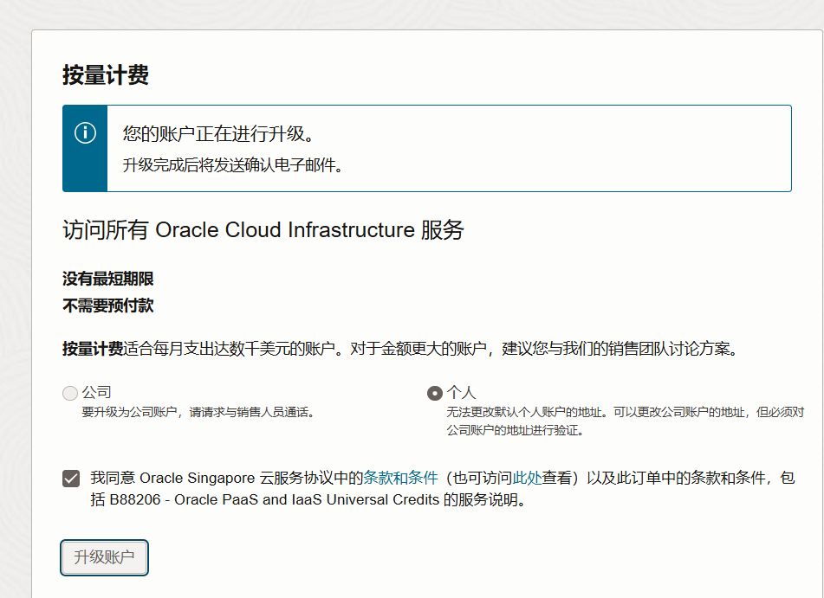Open the 条款和条件 link
824x598 pixels.
pos(400,478)
